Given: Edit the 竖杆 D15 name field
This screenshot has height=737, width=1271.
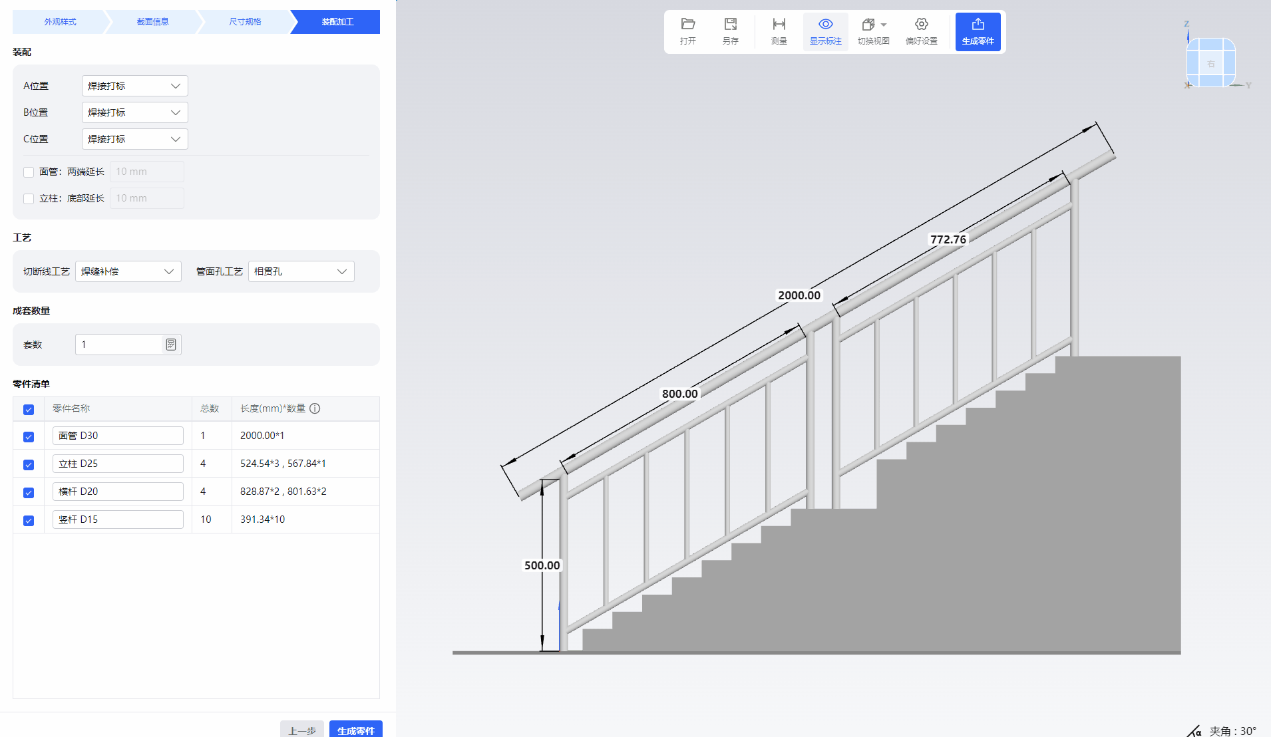Looking at the screenshot, I should coord(118,519).
